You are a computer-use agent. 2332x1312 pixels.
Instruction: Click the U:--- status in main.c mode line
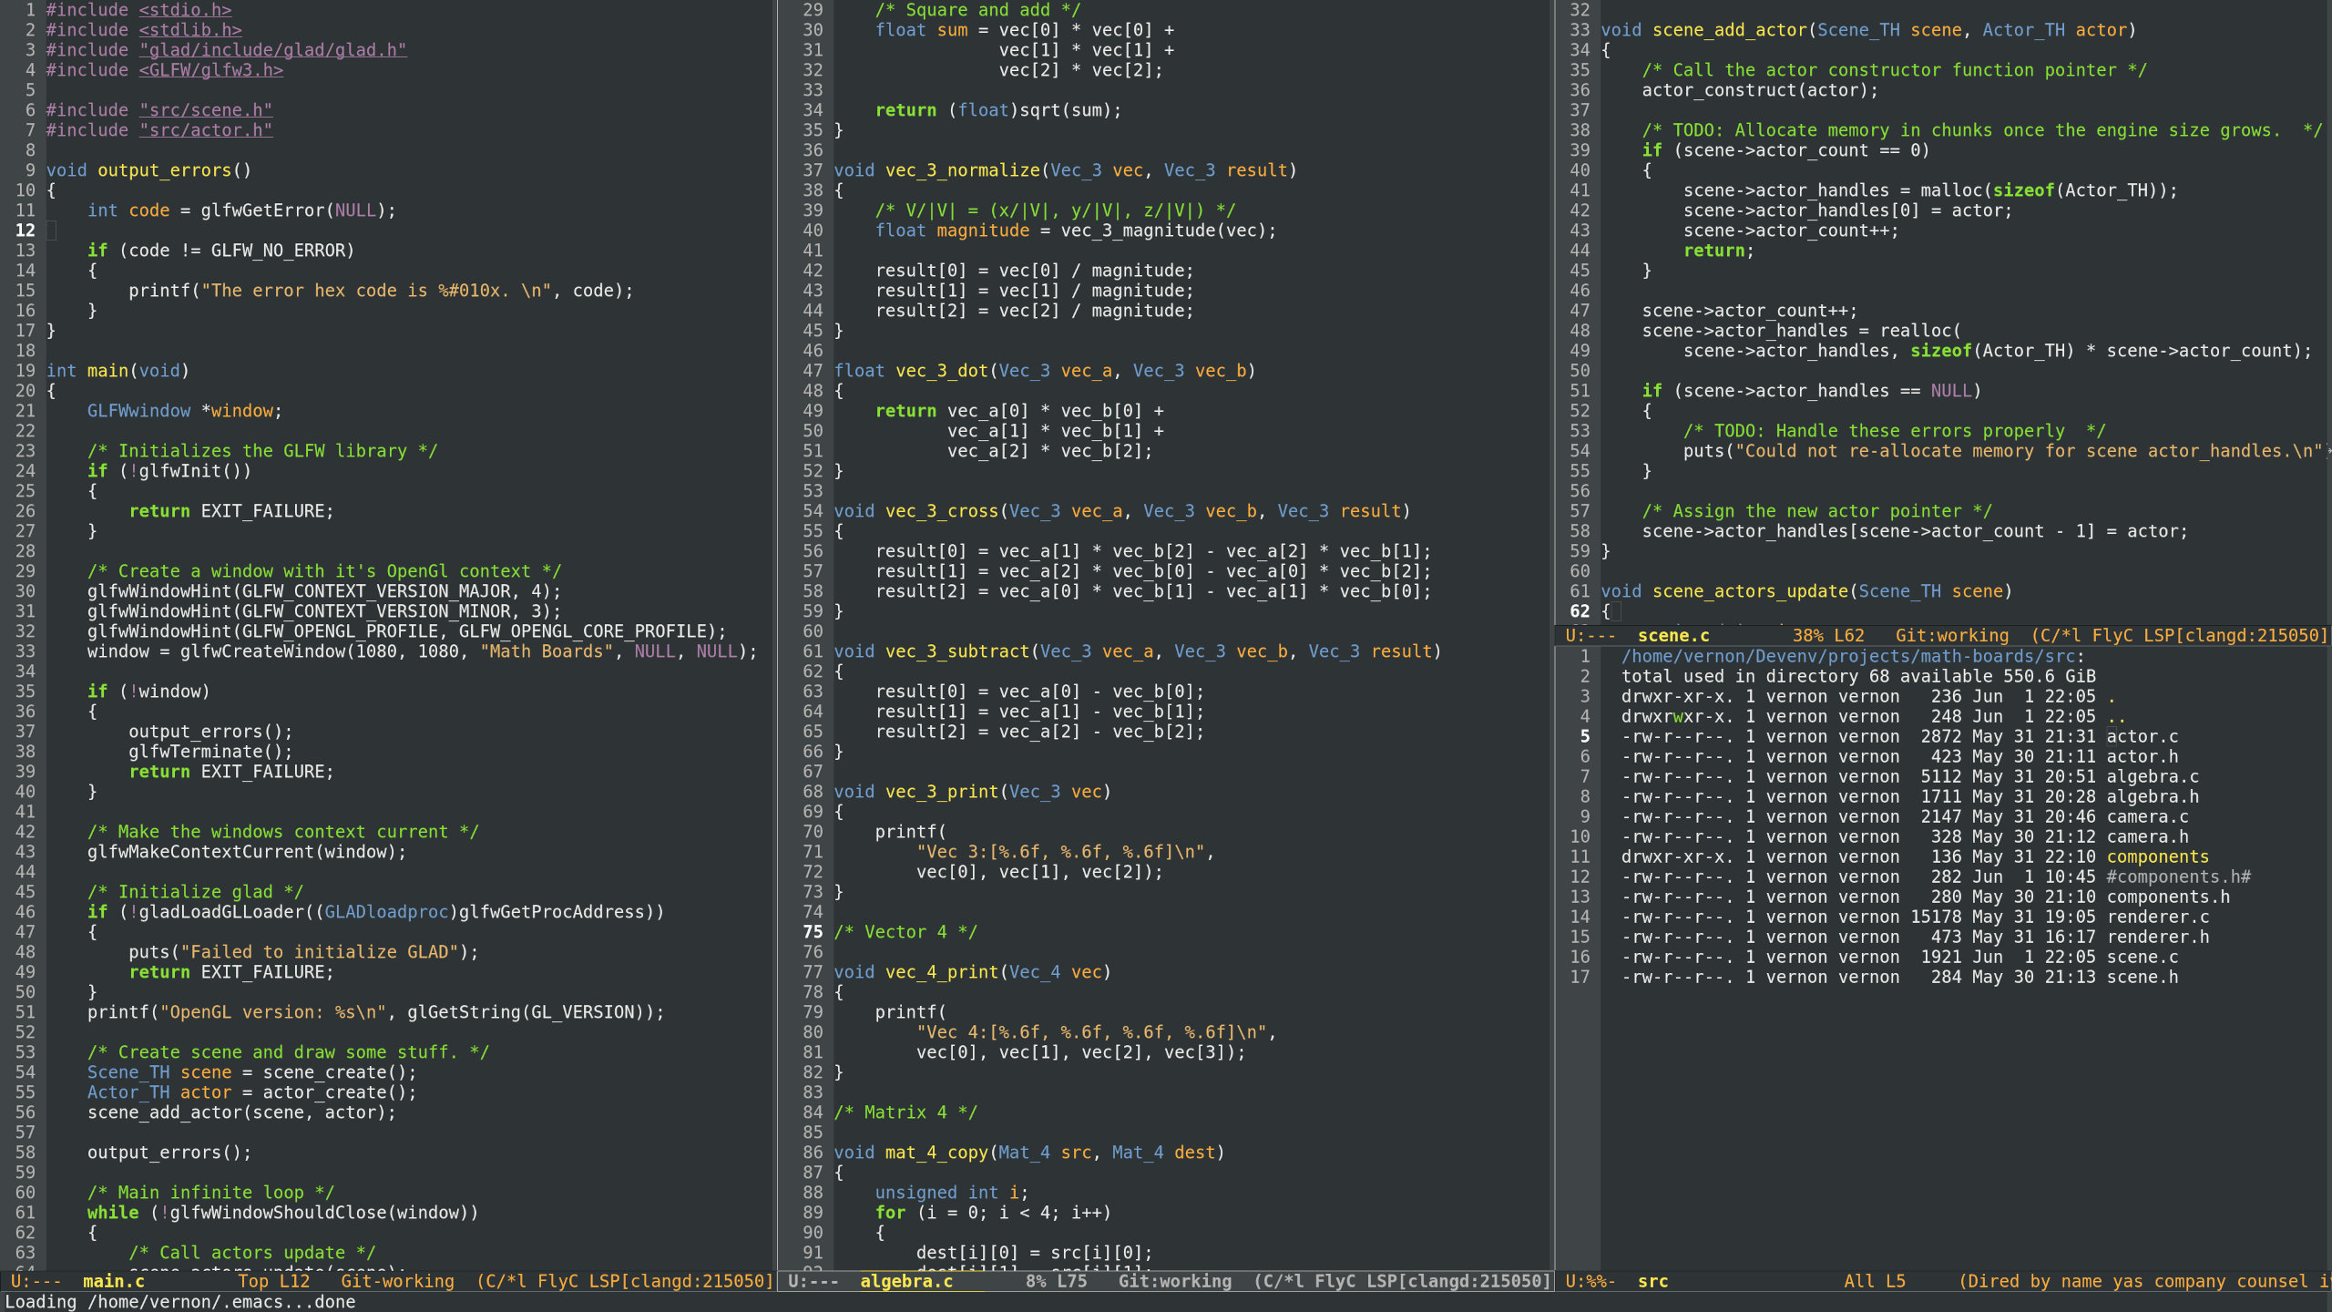click(35, 1281)
